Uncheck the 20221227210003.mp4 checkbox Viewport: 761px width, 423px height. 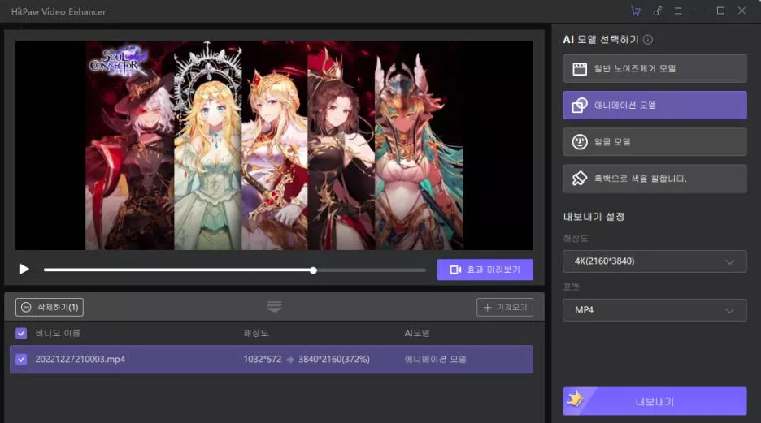tap(21, 360)
